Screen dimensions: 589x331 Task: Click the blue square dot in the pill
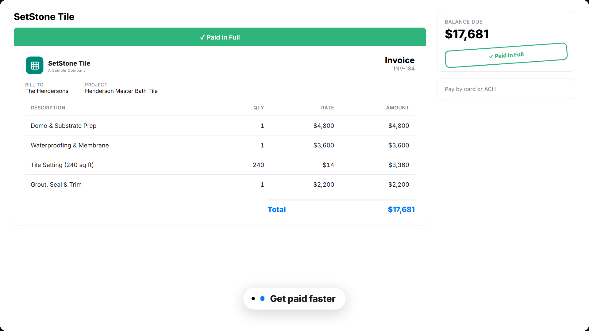tap(263, 299)
